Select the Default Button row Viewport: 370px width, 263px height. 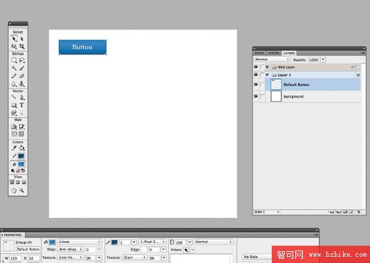point(313,84)
